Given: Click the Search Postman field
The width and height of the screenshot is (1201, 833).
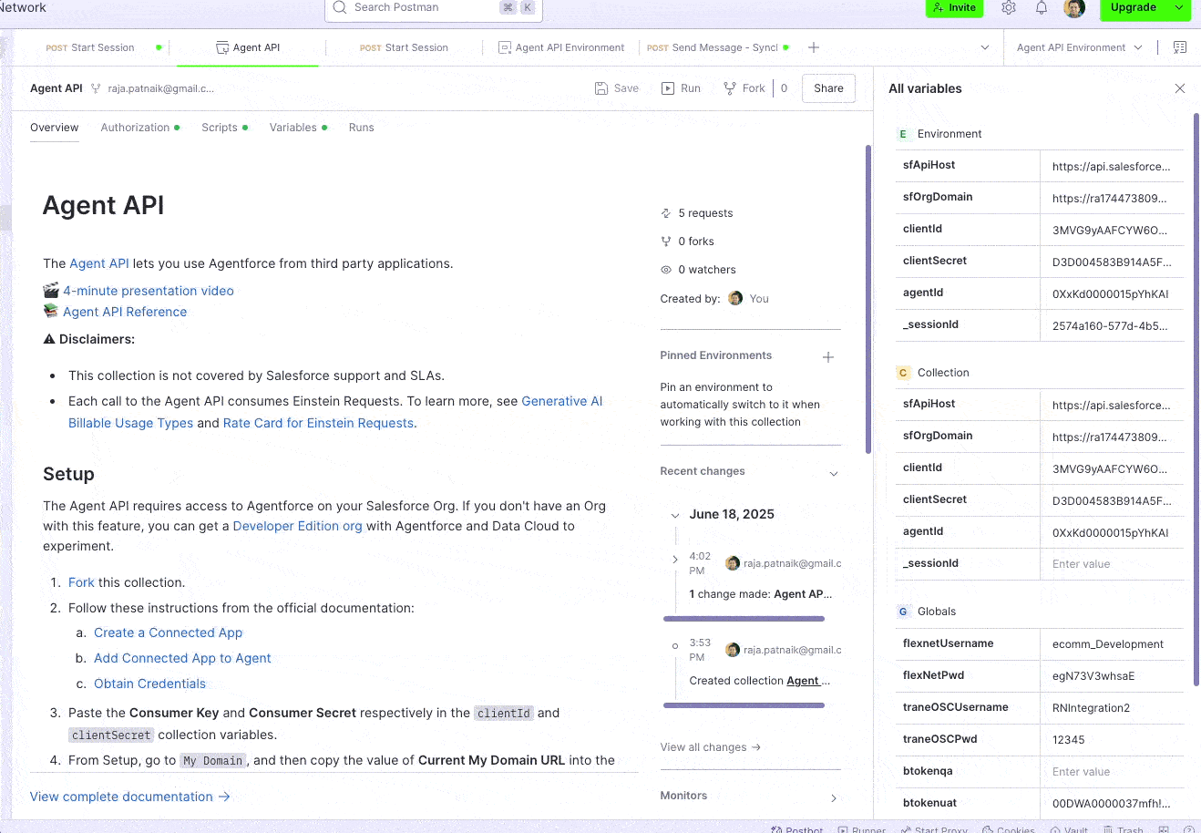Looking at the screenshot, I should point(434,8).
